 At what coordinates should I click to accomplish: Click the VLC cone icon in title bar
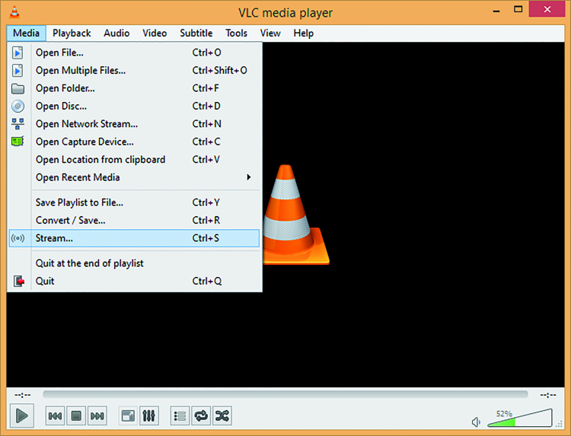click(14, 12)
